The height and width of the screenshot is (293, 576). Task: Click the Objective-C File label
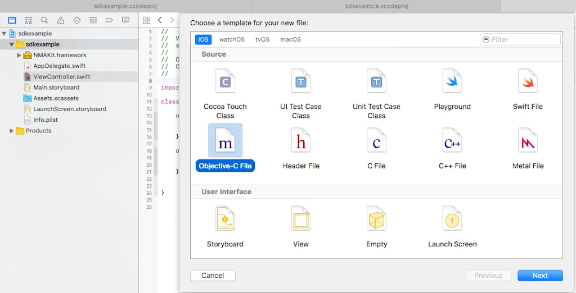pyautogui.click(x=225, y=166)
